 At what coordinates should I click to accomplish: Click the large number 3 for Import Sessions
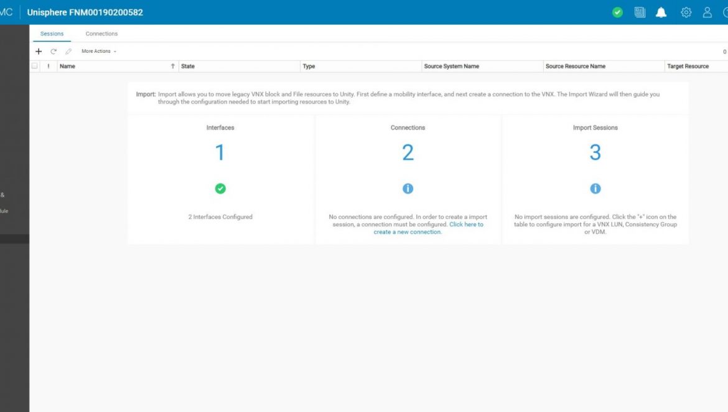coord(595,152)
